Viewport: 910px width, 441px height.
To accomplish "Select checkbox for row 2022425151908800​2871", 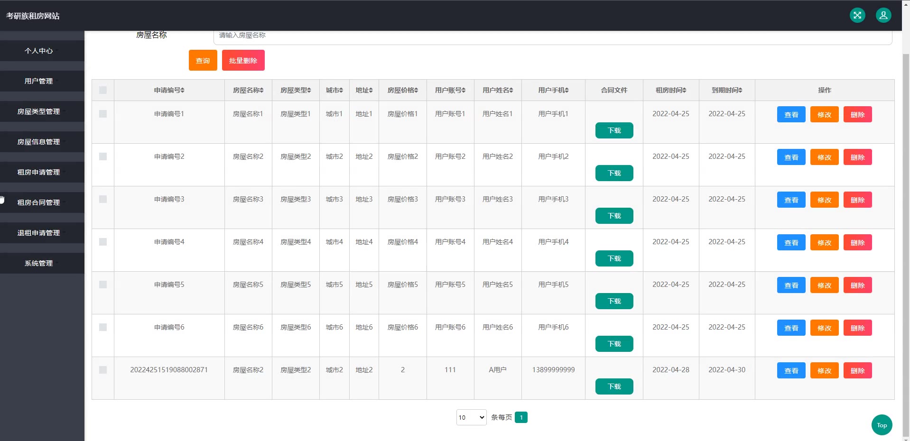I will pos(103,370).
